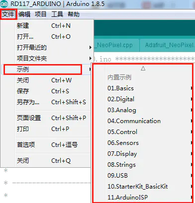Open the 09.USB examples submenu
Viewport: 195px width, 203px height.
(x=143, y=176)
